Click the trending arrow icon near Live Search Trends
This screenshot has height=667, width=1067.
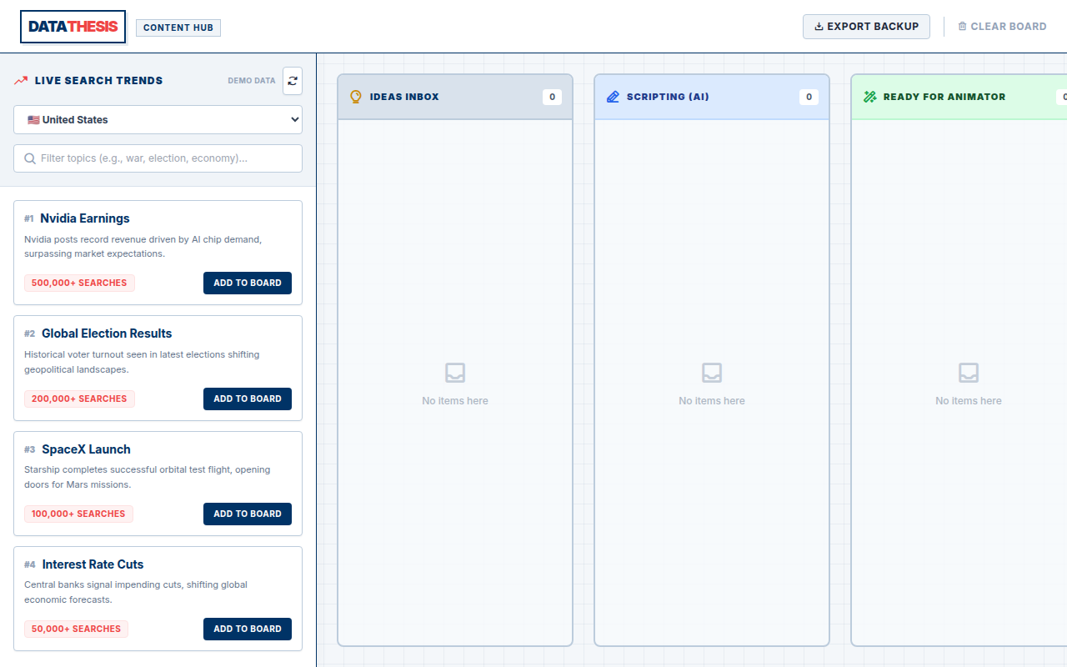point(21,81)
